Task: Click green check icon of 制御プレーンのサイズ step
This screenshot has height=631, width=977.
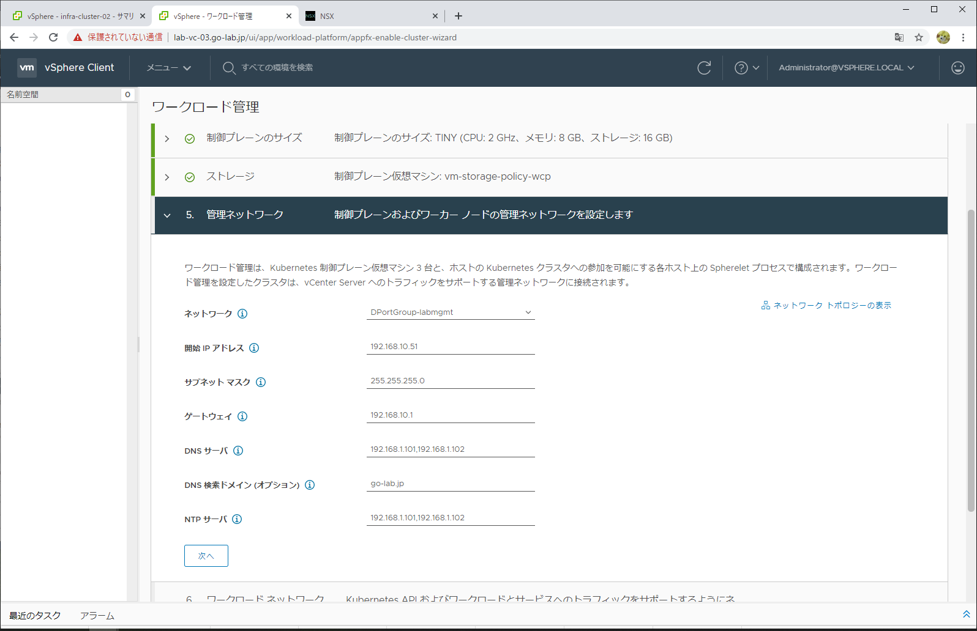Action: point(190,139)
